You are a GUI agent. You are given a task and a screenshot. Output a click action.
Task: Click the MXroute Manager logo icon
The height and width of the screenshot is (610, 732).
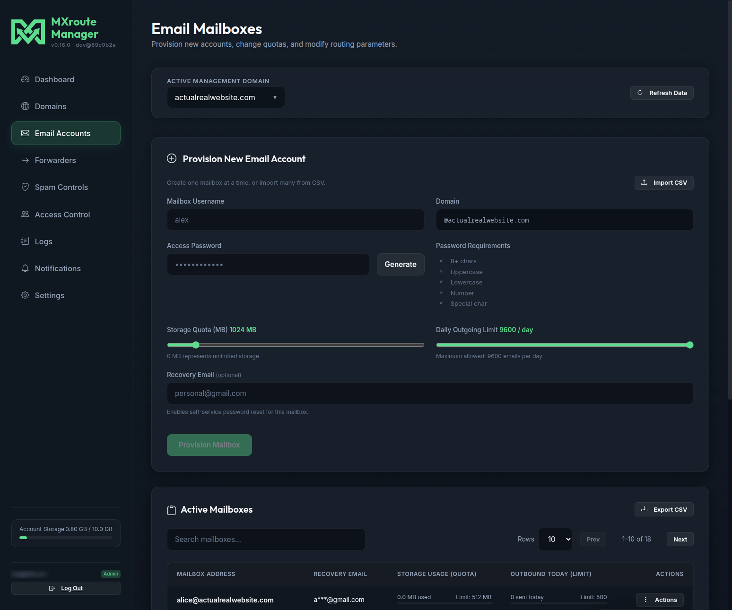[x=28, y=32]
